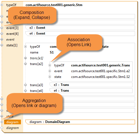Collapse the state[1] composition diamond

(2, 45)
